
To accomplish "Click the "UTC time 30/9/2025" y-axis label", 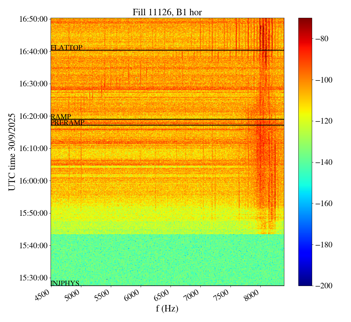I will click(12, 152).
